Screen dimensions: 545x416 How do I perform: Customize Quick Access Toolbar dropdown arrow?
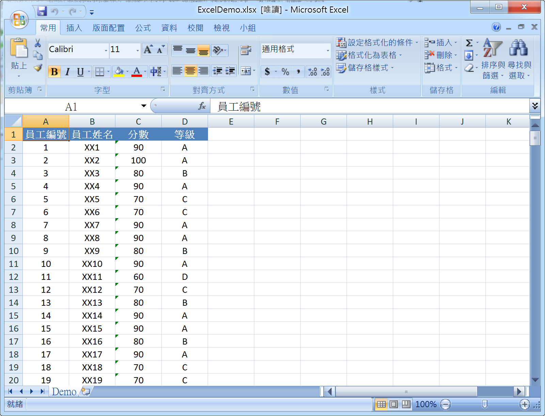[92, 12]
